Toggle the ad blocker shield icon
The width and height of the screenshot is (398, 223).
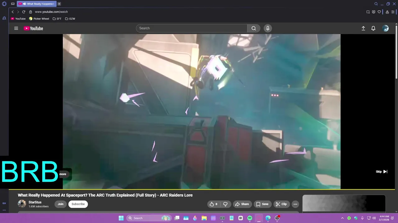(373, 12)
